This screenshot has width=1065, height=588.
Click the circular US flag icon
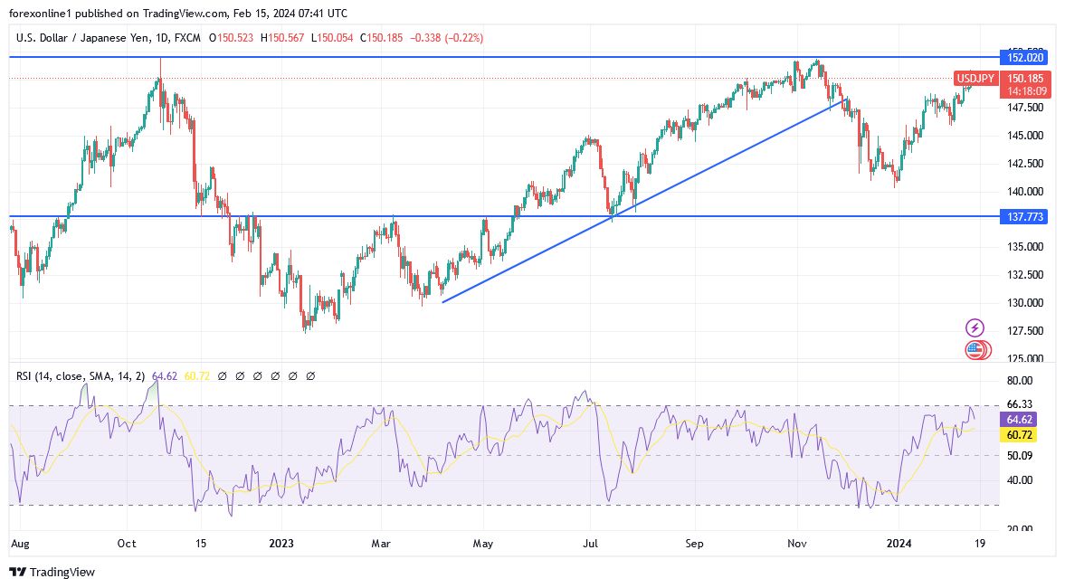tap(975, 349)
